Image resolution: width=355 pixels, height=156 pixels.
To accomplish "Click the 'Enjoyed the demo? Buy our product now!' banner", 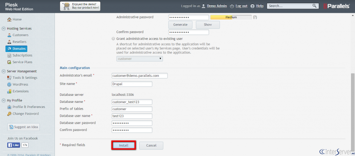I will tap(80, 6).
